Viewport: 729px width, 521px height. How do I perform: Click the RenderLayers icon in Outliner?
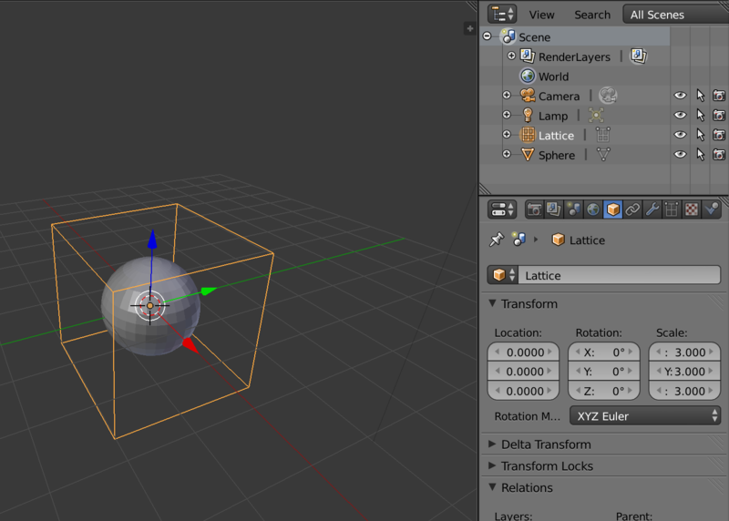(528, 56)
